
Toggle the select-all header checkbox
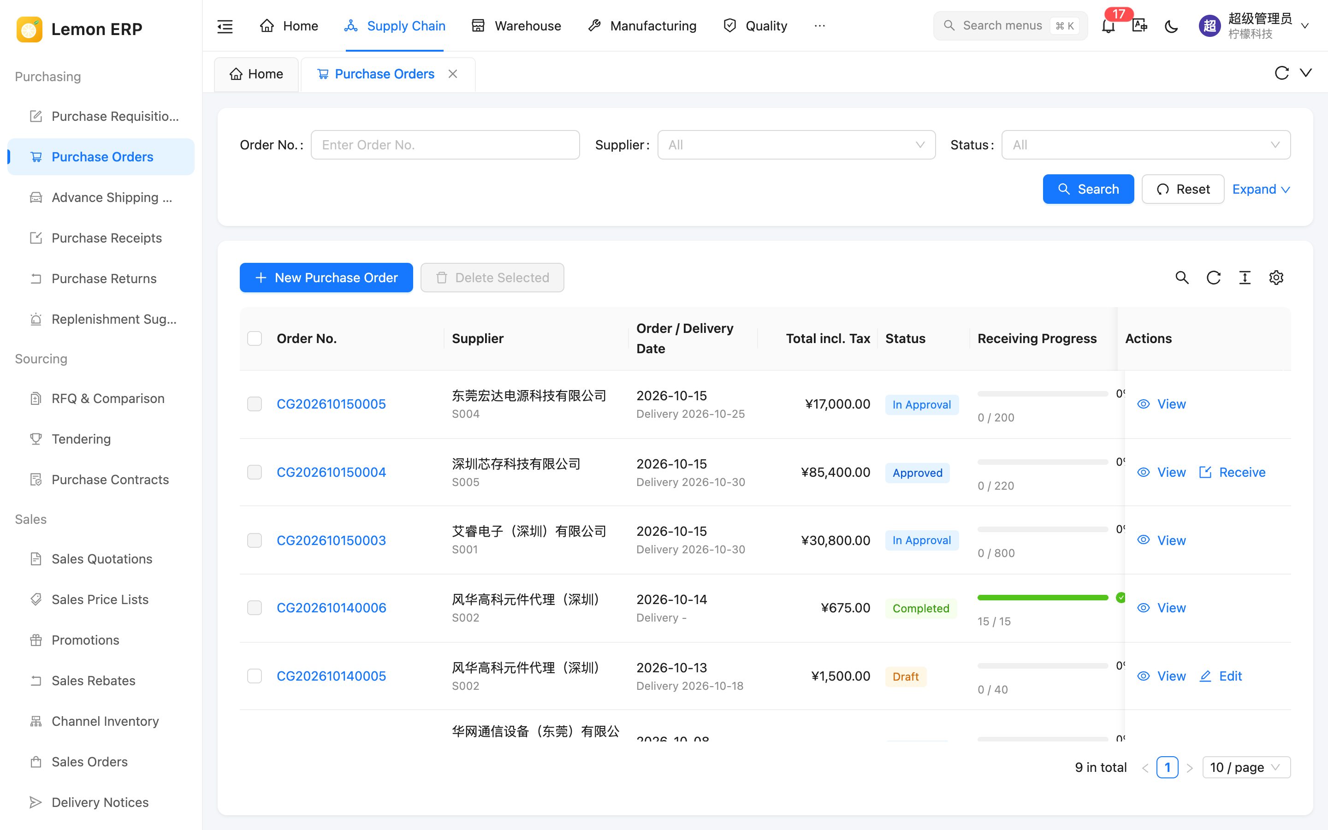click(255, 338)
